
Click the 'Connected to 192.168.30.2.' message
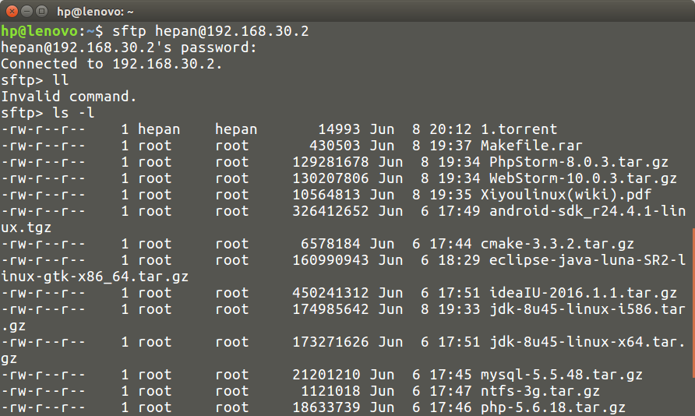[x=111, y=64]
